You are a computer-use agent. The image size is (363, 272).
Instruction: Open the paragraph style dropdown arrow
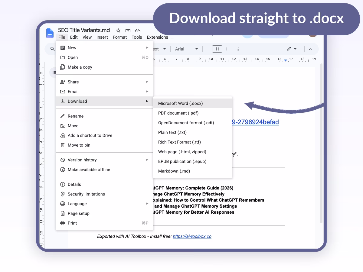coord(165,49)
